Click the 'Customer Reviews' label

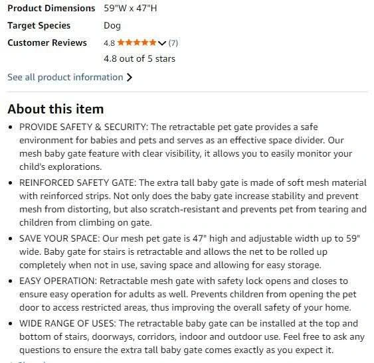tap(47, 43)
